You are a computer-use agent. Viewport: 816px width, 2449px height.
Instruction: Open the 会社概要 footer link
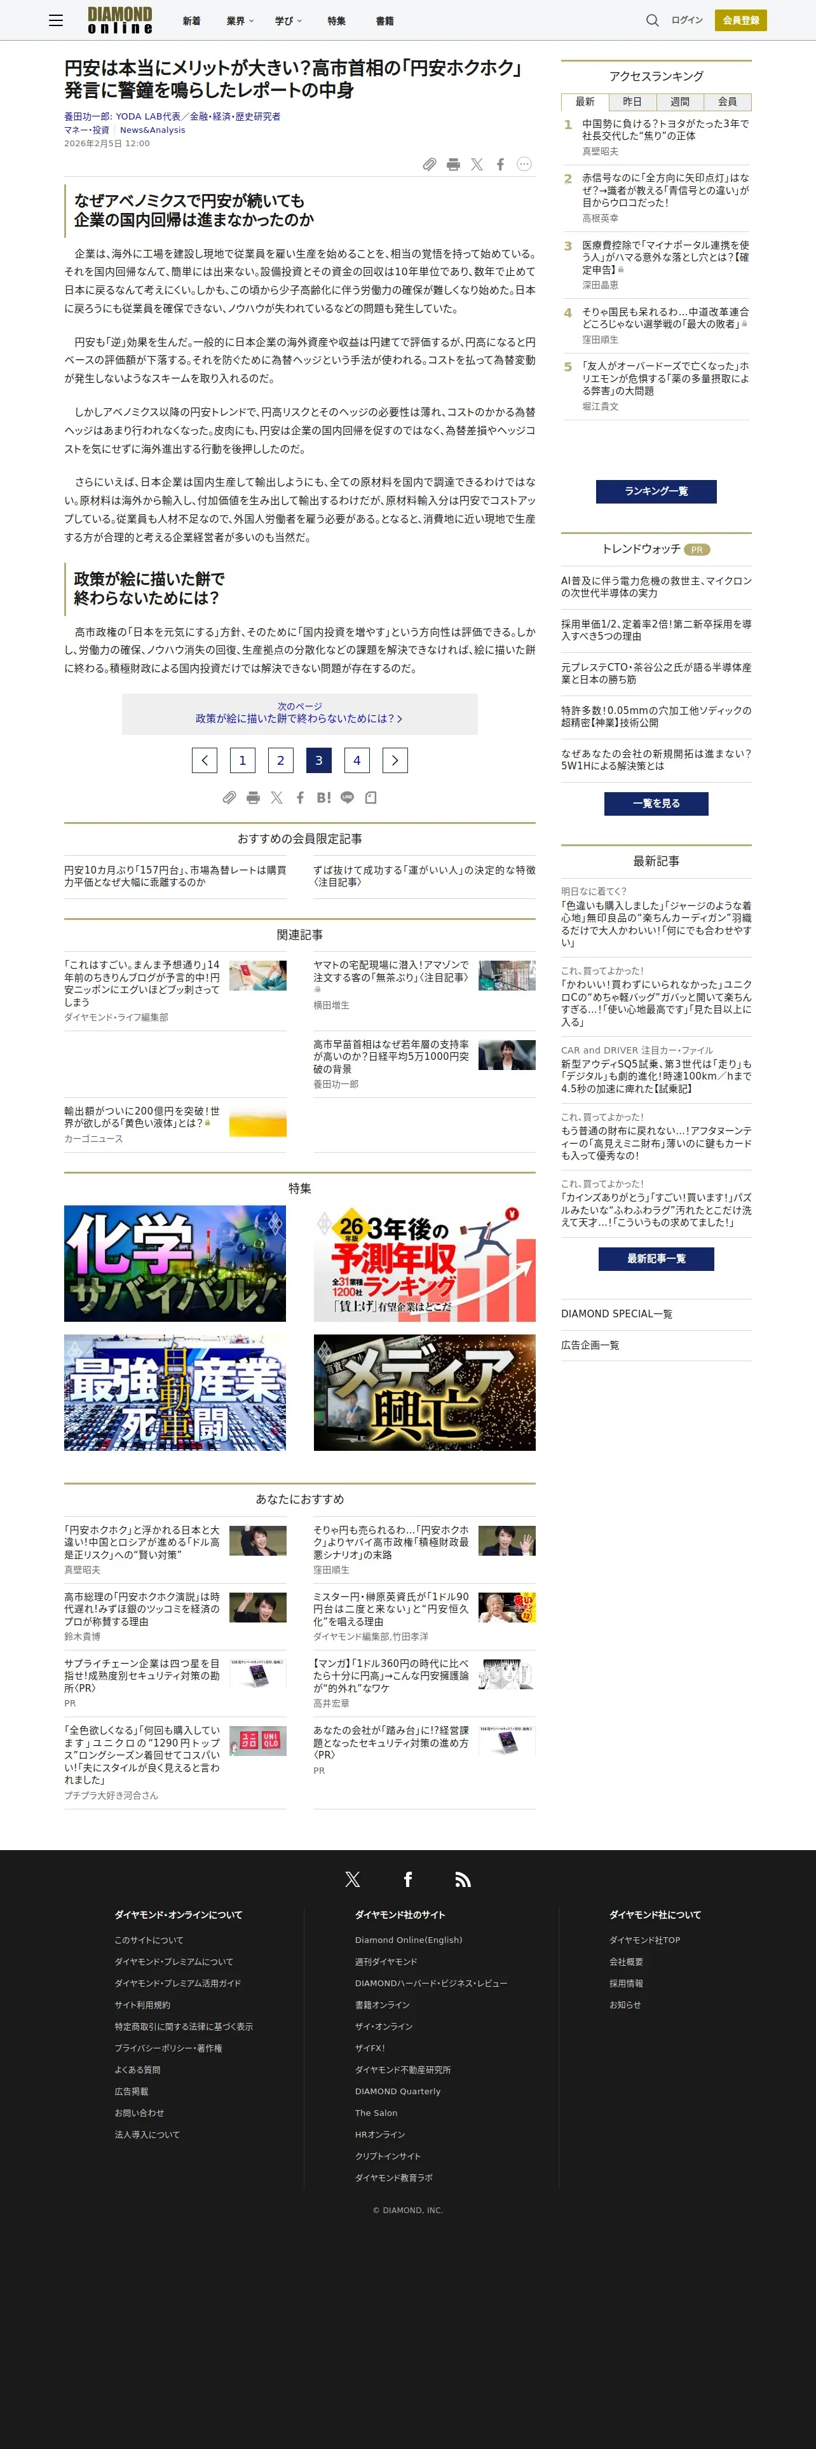tap(626, 1961)
